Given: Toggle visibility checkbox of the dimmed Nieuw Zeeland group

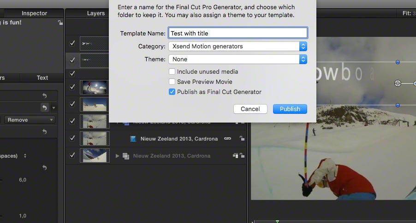Looking at the screenshot, I should (x=72, y=155).
